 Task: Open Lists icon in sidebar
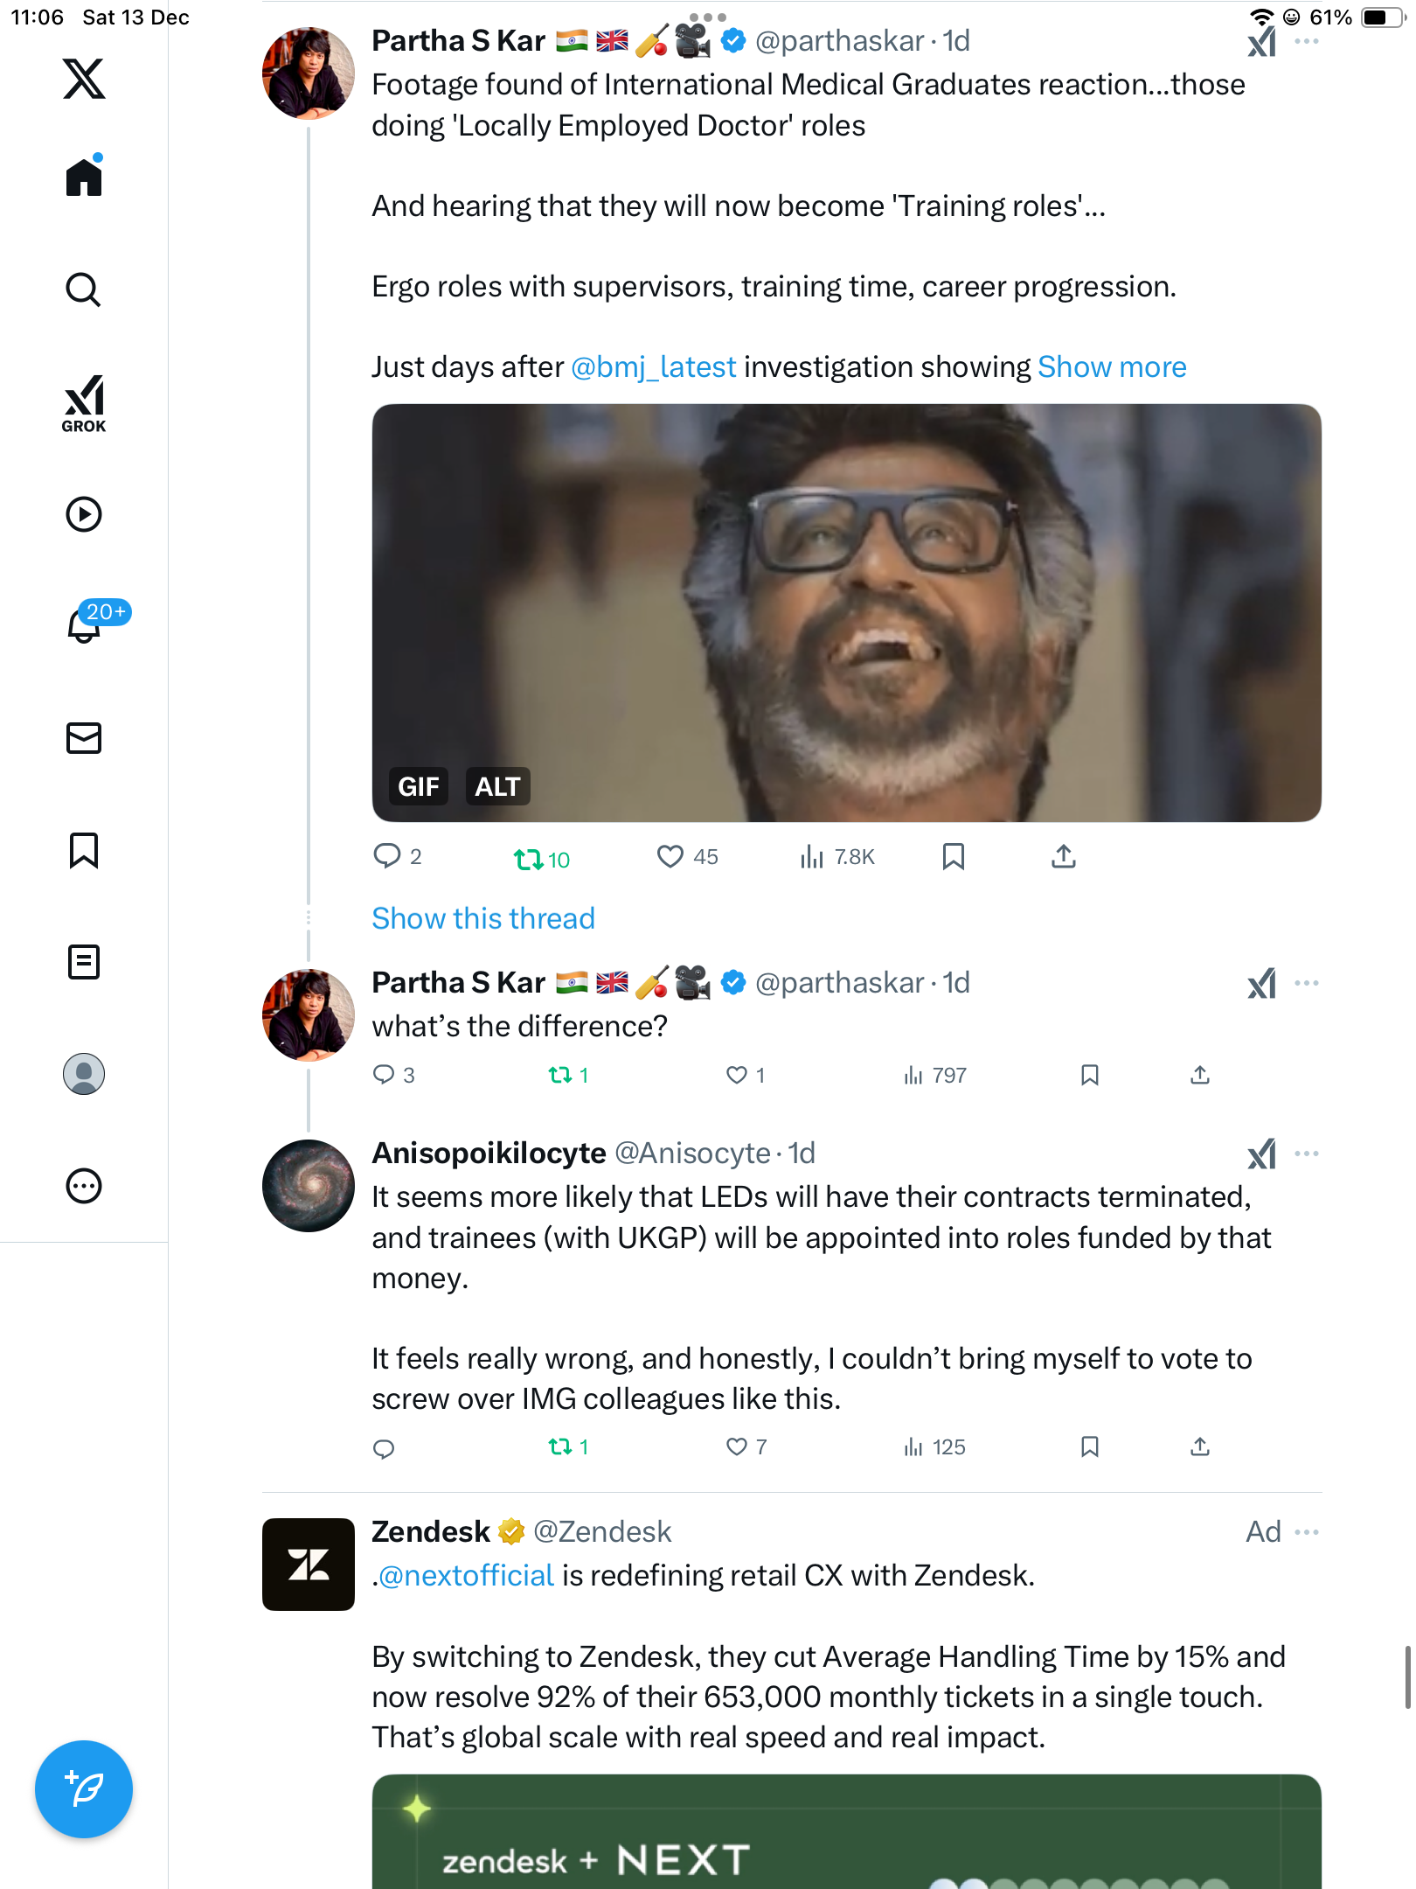click(x=84, y=962)
